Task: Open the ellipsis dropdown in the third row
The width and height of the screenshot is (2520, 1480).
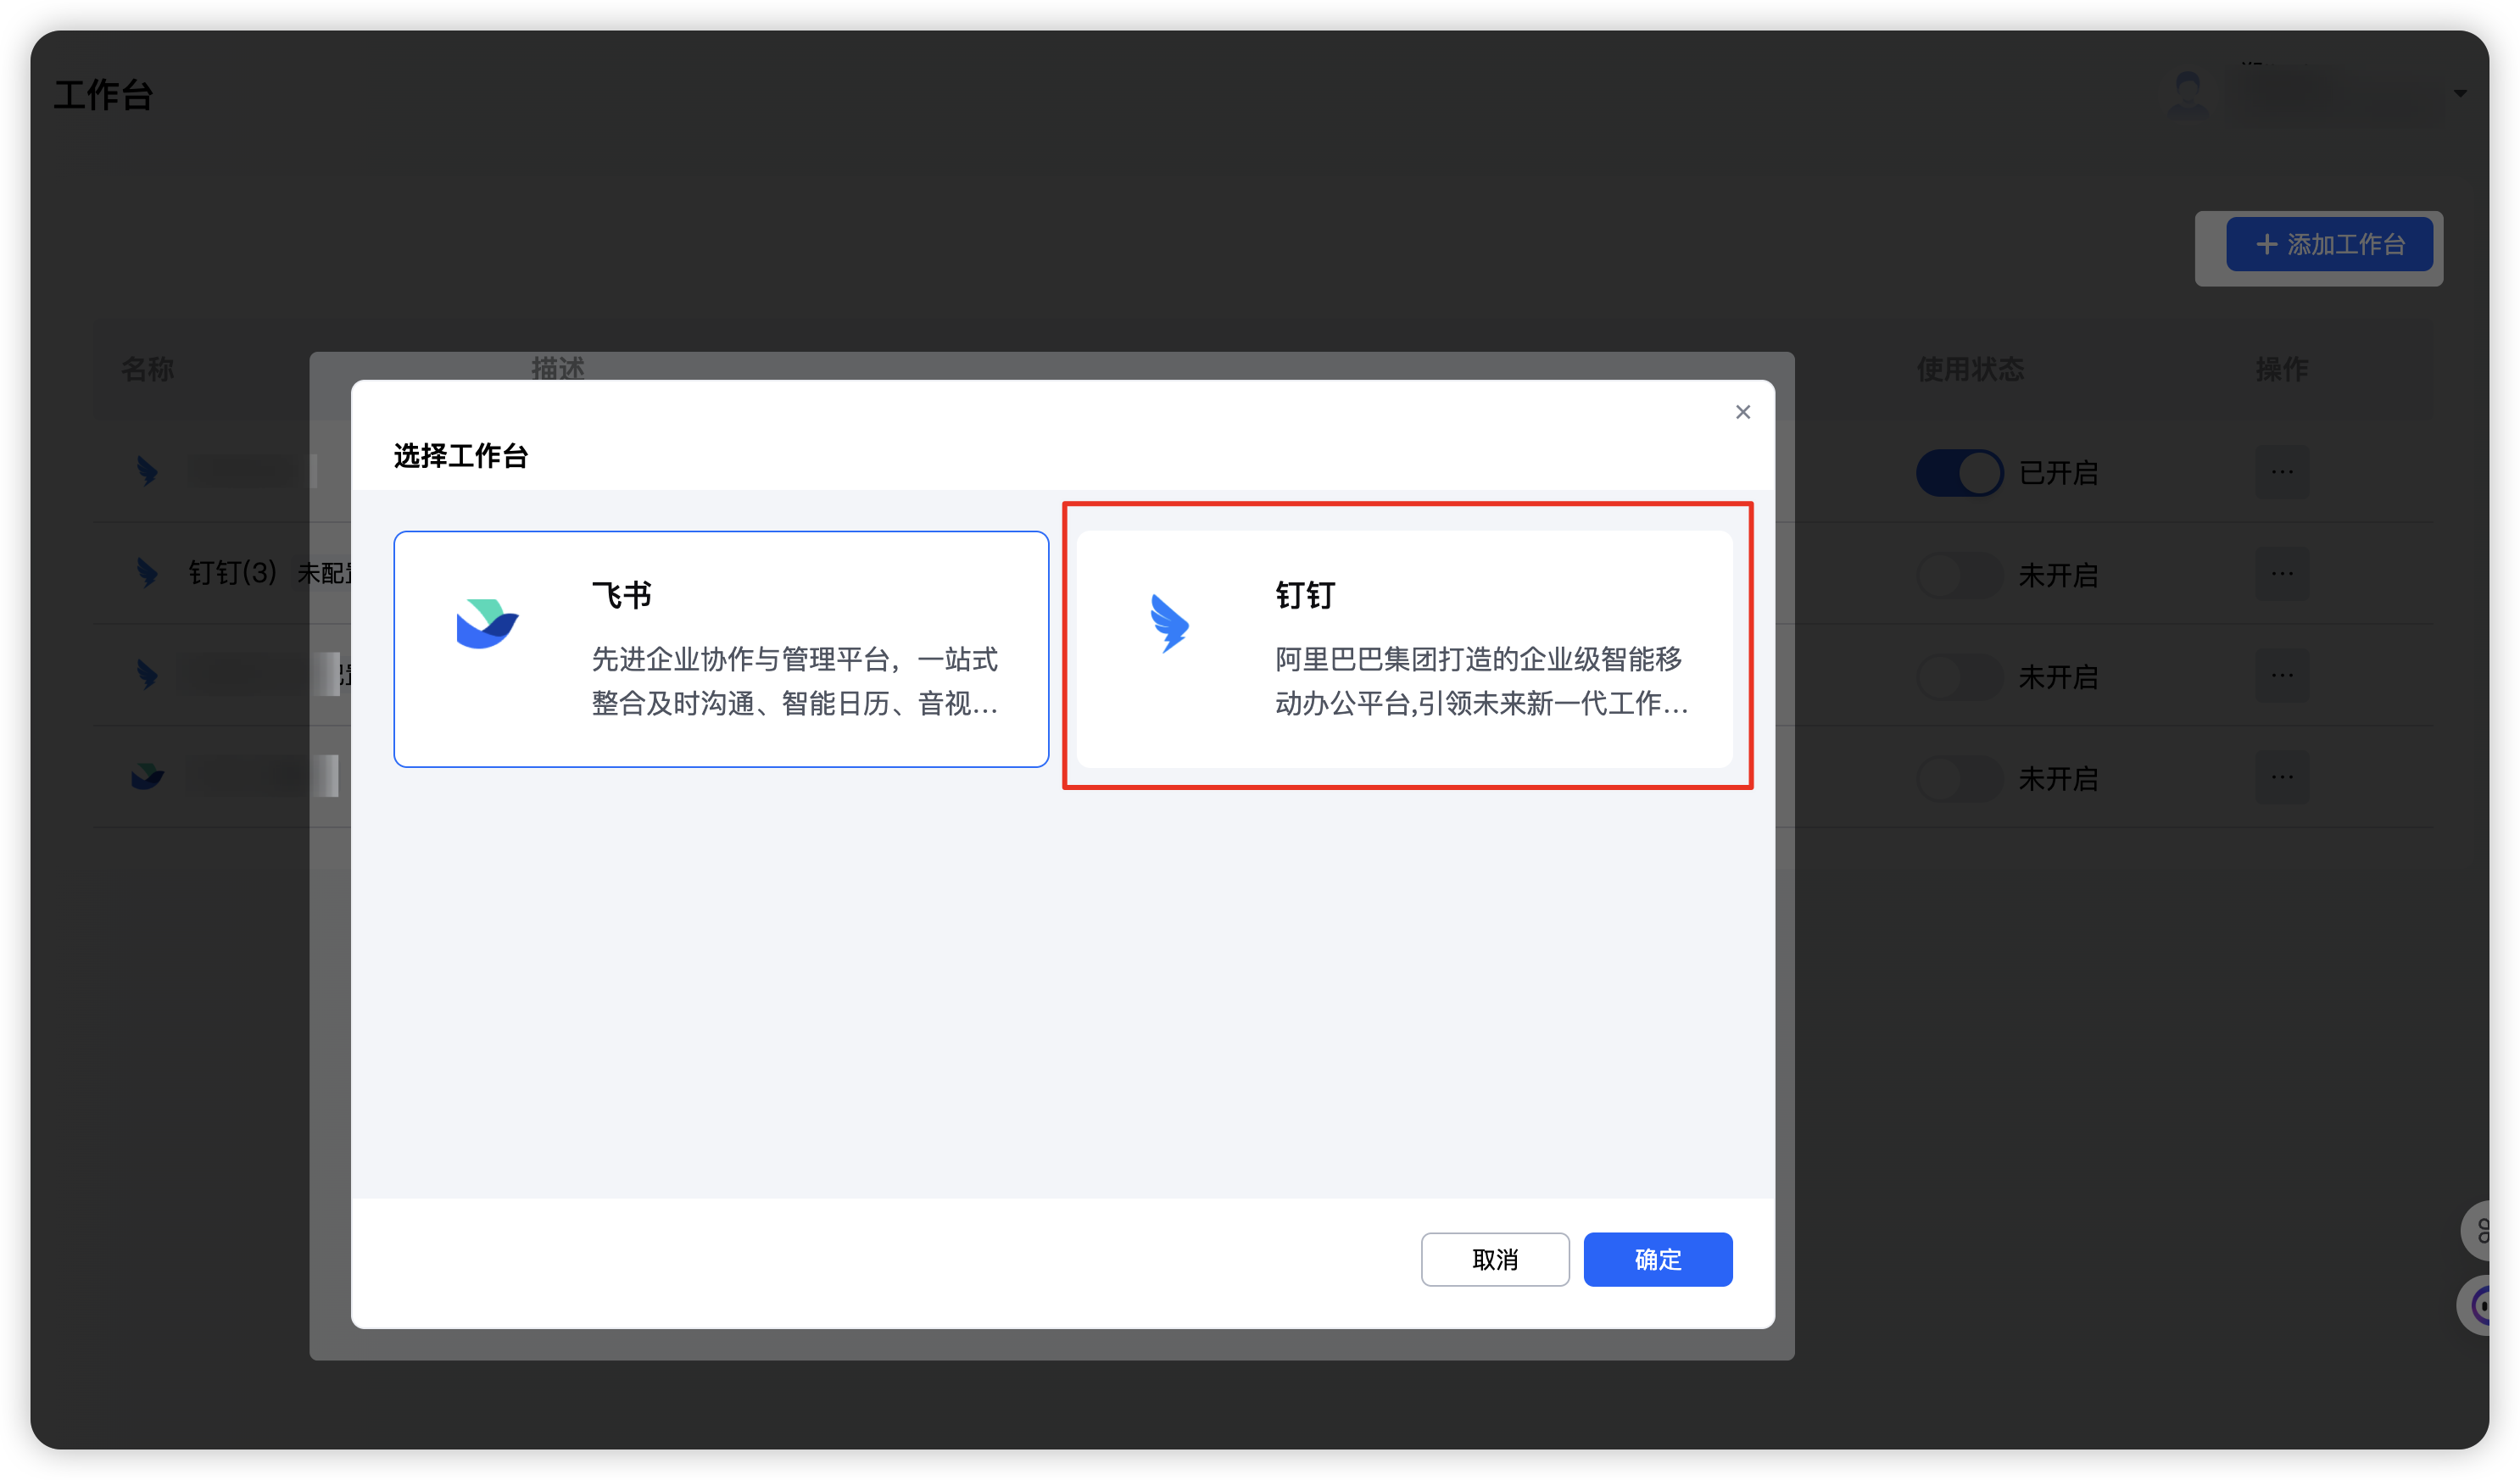Action: [x=2281, y=675]
